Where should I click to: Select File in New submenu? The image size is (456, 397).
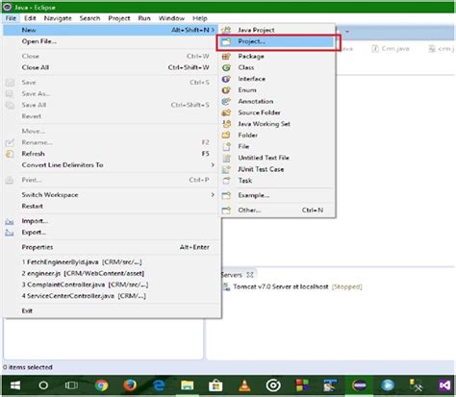pyautogui.click(x=277, y=146)
